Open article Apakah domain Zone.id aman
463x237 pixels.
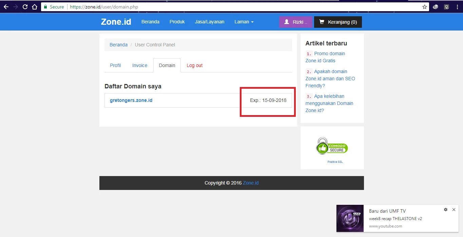coord(330,79)
